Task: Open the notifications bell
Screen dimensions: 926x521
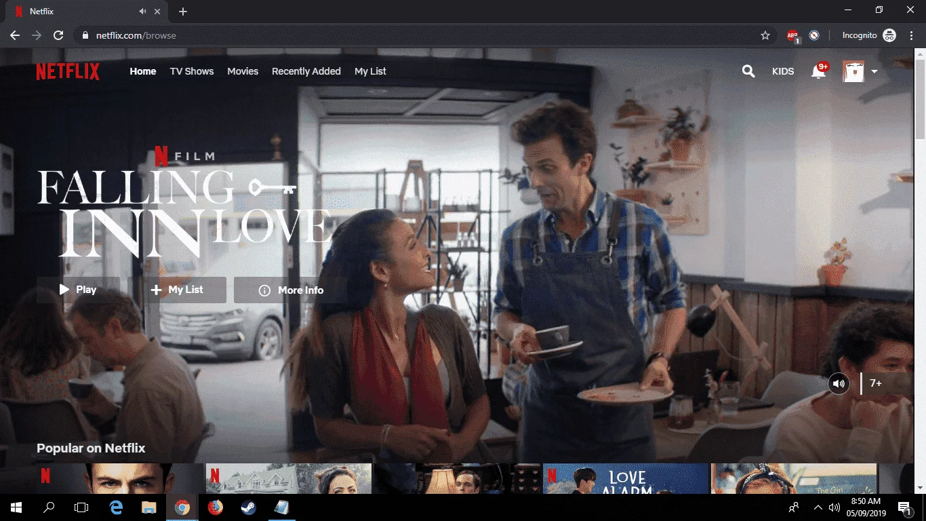Action: point(819,71)
